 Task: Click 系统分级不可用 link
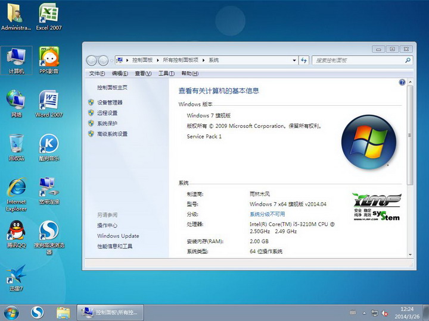click(268, 214)
